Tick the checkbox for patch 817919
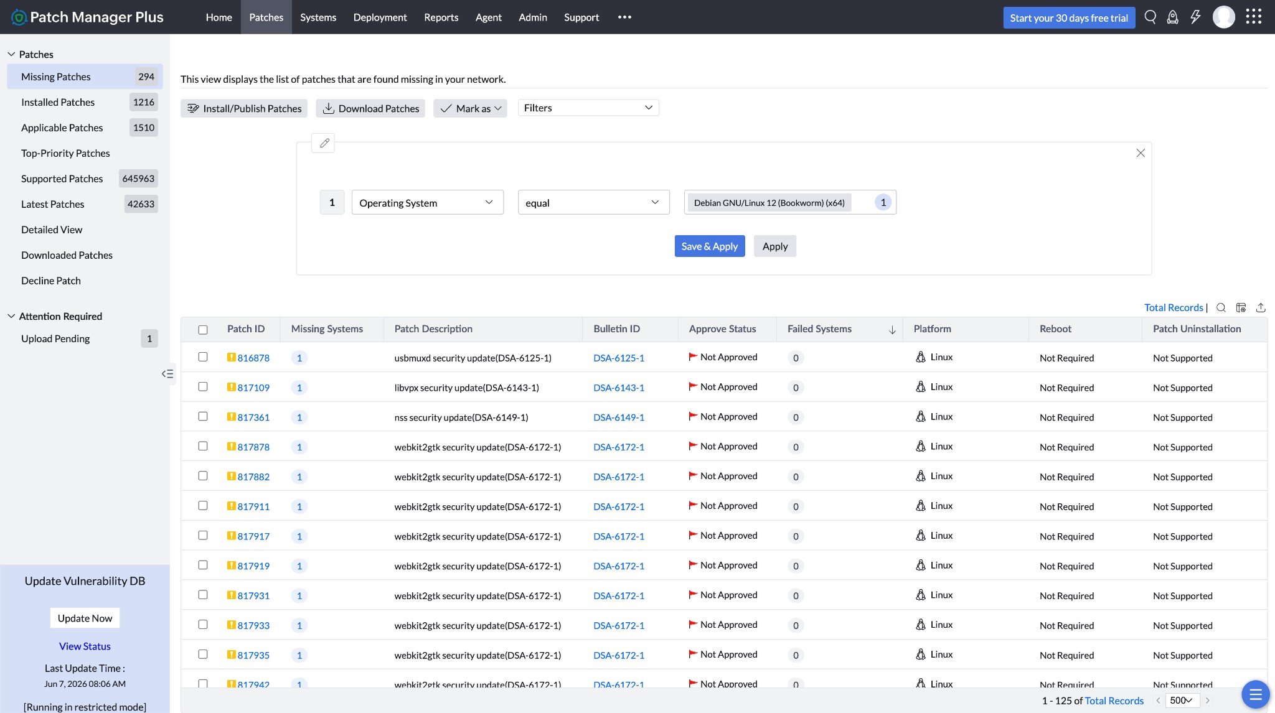Viewport: 1275px width, 713px height. (203, 565)
